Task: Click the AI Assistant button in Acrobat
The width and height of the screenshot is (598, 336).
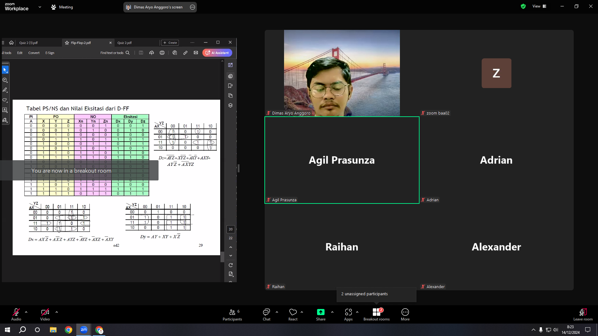Action: pyautogui.click(x=217, y=53)
